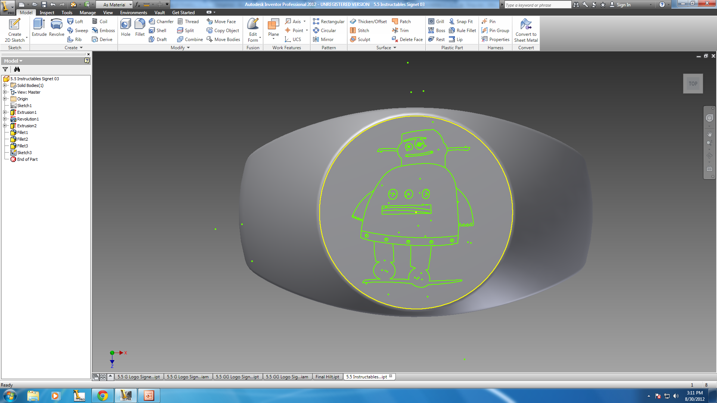717x403 pixels.
Task: Activate the Rib tool
Action: pyautogui.click(x=74, y=40)
